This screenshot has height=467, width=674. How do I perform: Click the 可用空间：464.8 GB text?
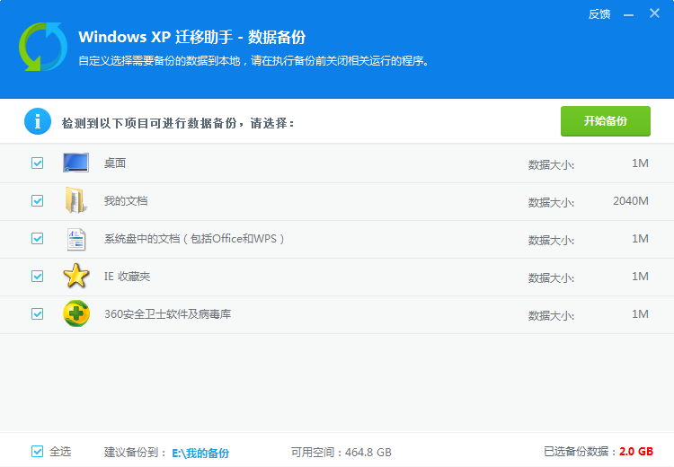click(341, 452)
